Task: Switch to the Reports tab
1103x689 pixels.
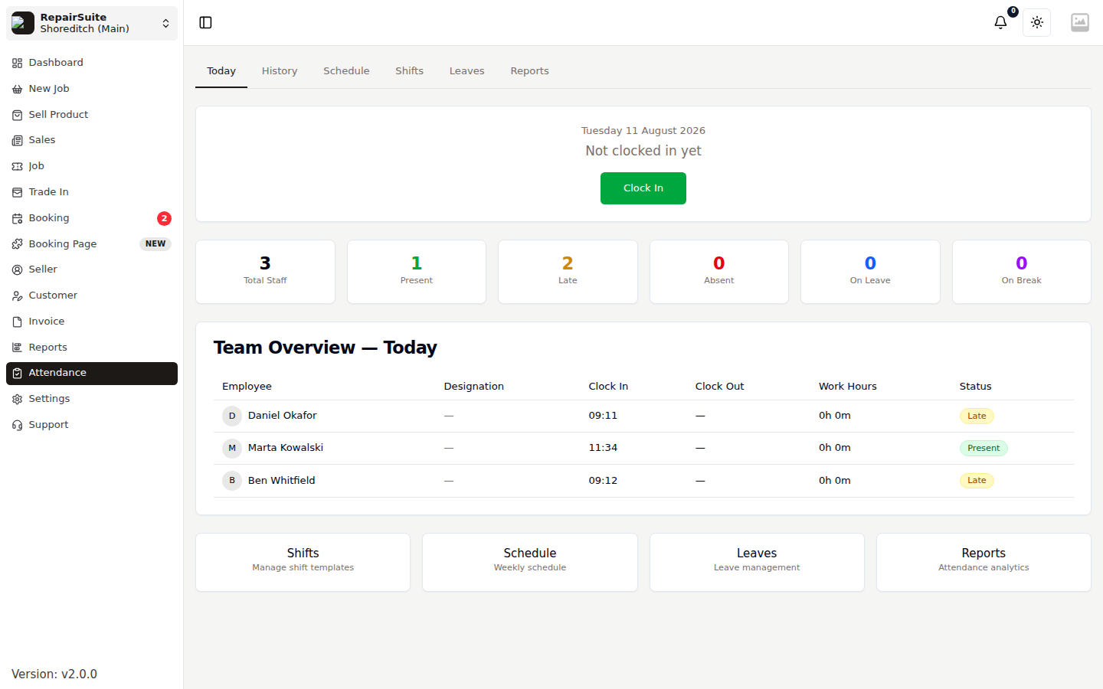Action: point(529,71)
